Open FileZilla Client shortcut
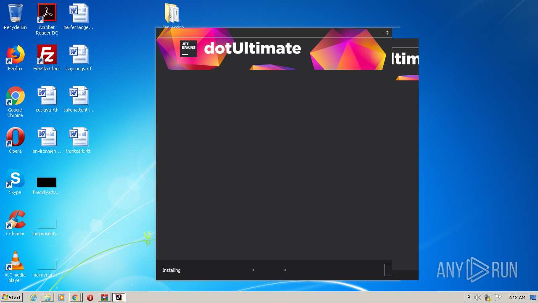This screenshot has height=303, width=538. (47, 58)
